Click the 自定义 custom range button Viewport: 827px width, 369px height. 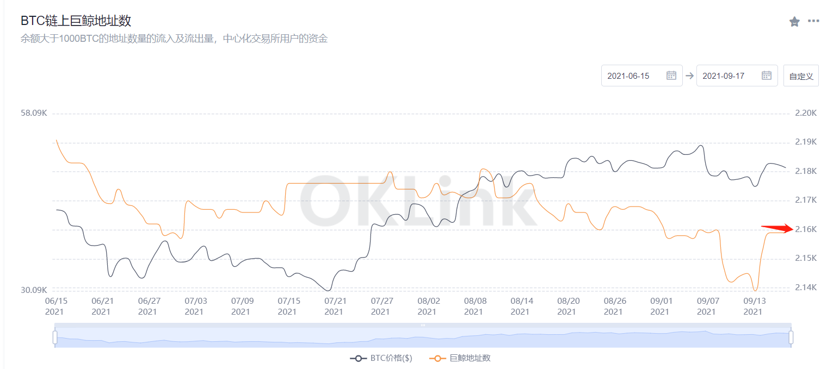(801, 76)
